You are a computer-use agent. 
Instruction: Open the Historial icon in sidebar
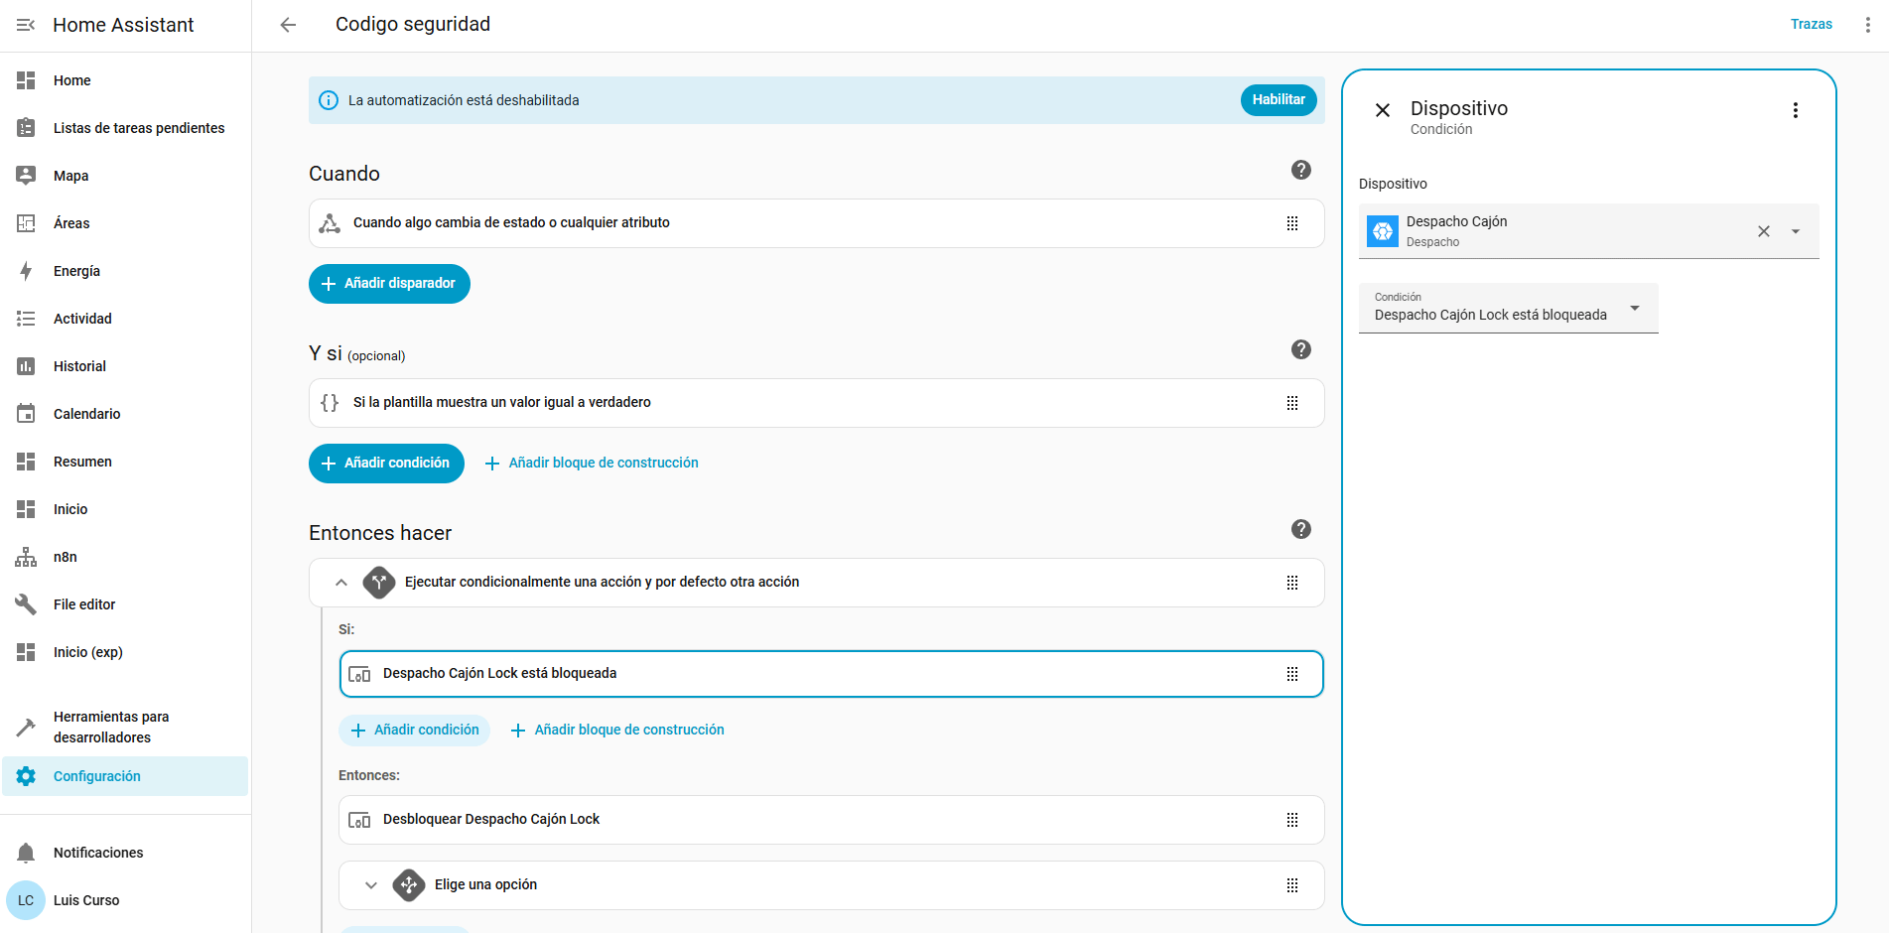[x=26, y=366]
